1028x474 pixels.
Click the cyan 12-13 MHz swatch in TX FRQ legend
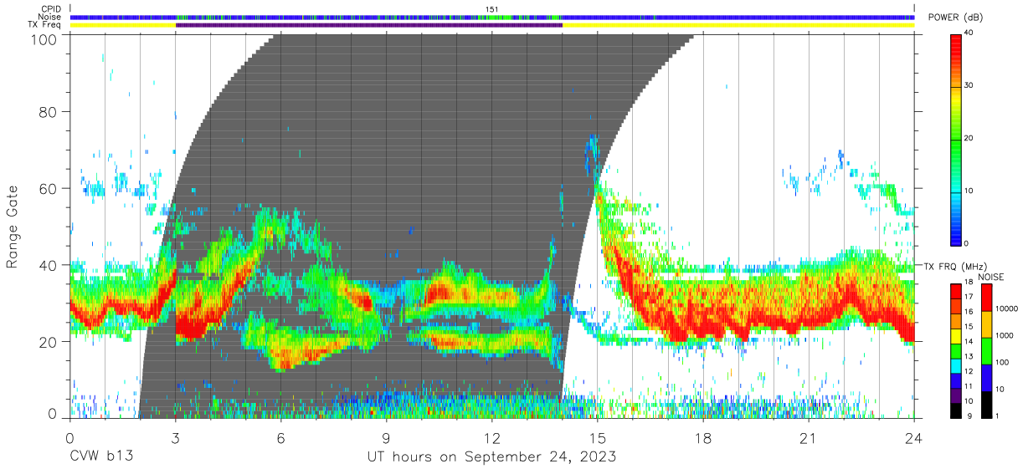[956, 365]
